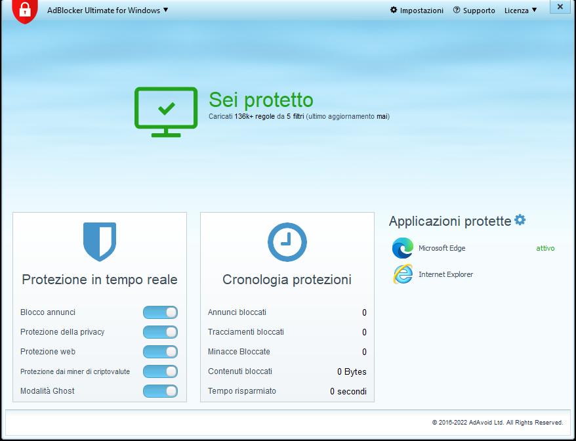Click Tempo risparmiato 0 secondi value

tap(348, 391)
